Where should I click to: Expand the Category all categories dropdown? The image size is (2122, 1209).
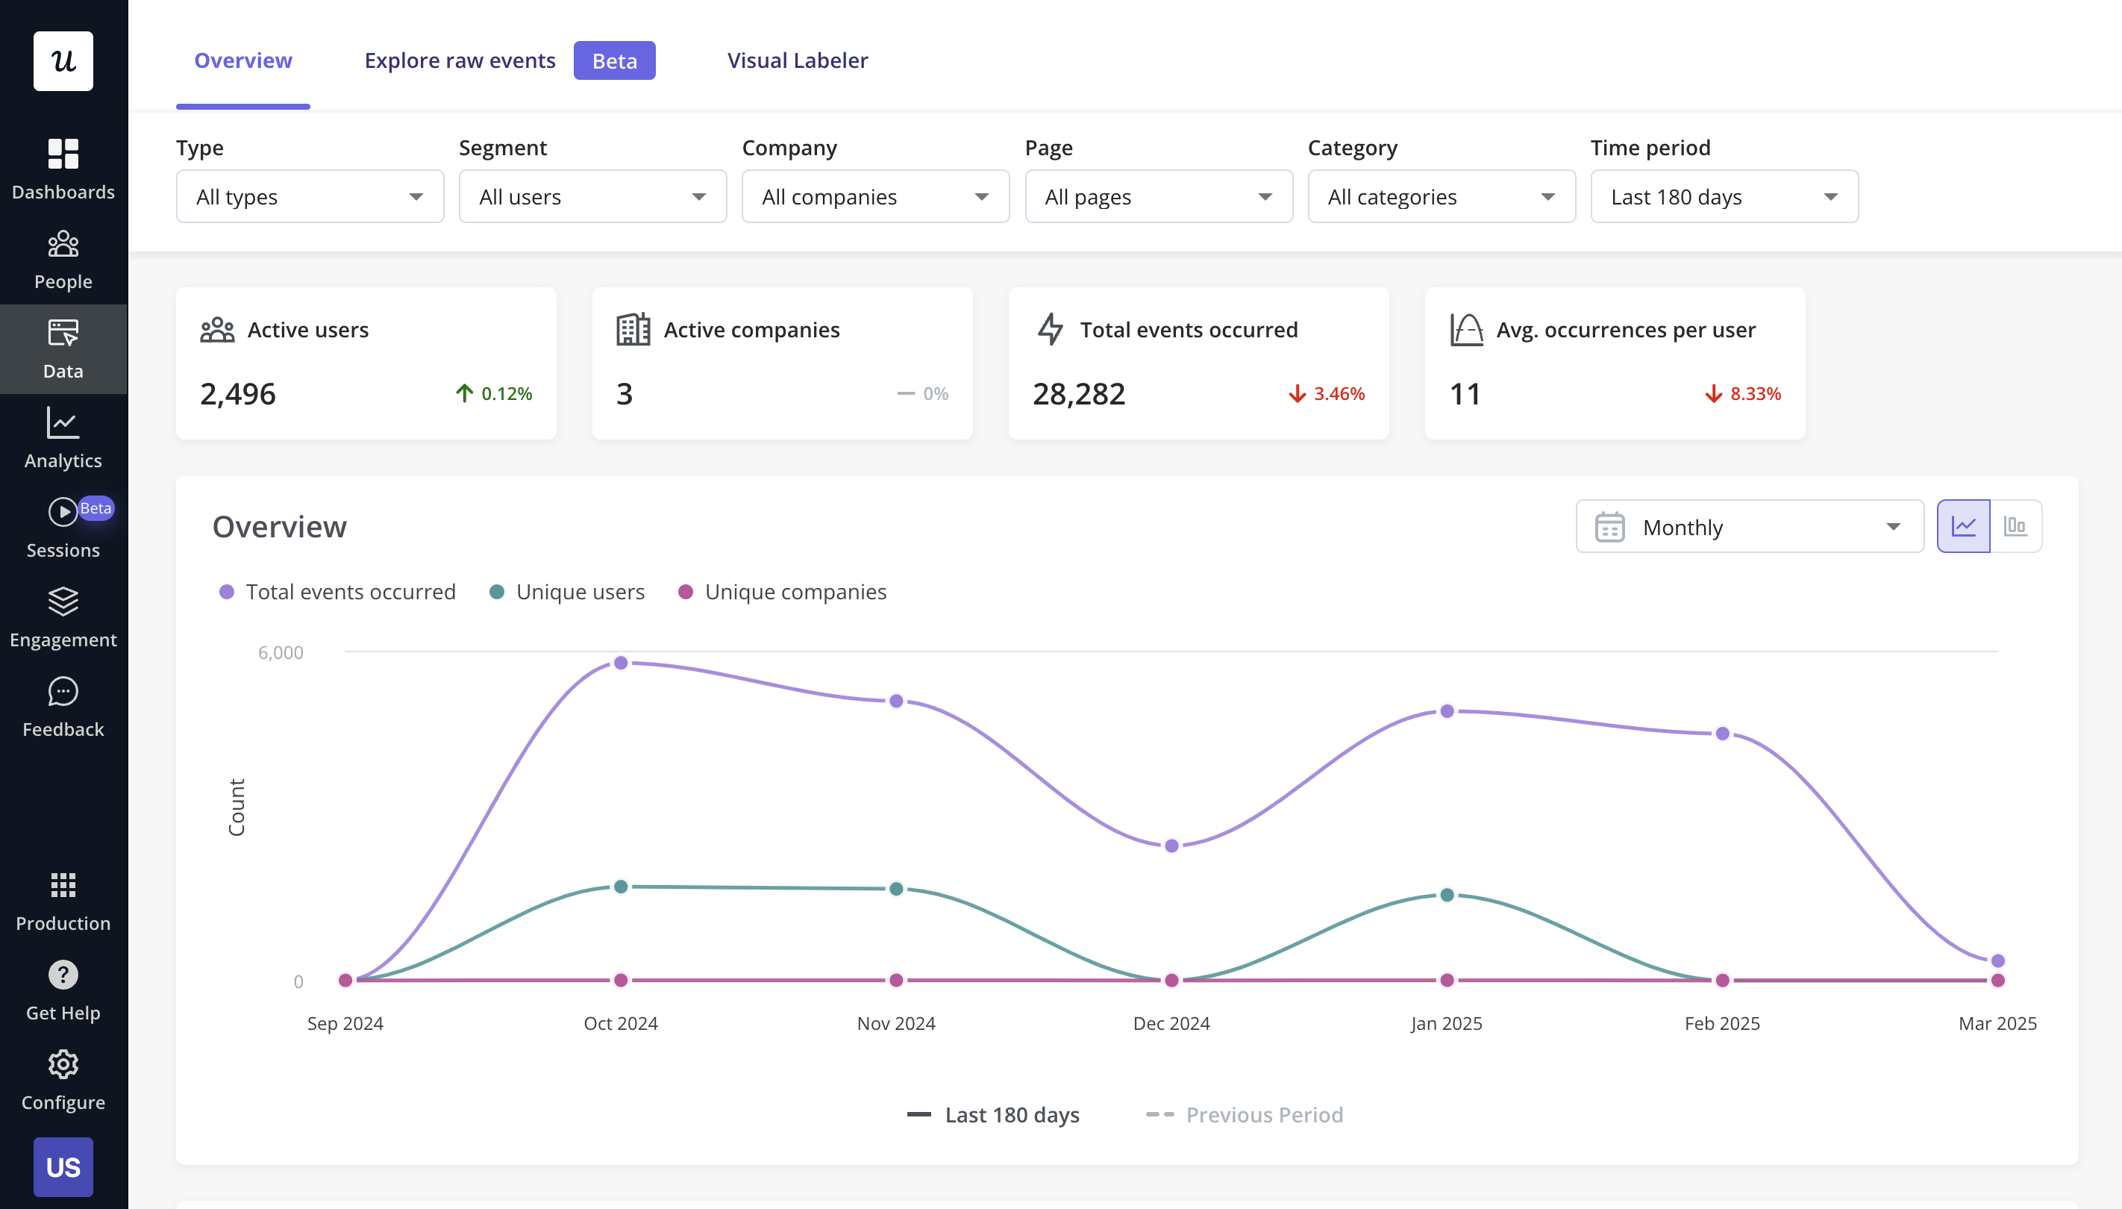point(1434,196)
